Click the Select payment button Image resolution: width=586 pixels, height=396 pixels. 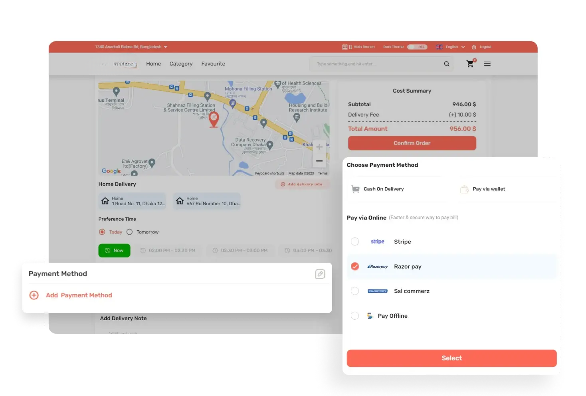click(x=451, y=358)
